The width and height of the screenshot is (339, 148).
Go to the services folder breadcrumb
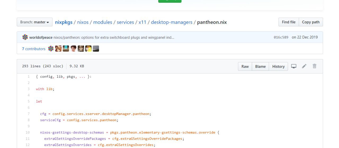[x=125, y=22]
